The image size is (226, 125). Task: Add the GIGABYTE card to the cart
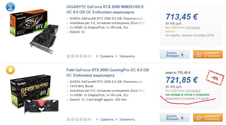click(207, 54)
